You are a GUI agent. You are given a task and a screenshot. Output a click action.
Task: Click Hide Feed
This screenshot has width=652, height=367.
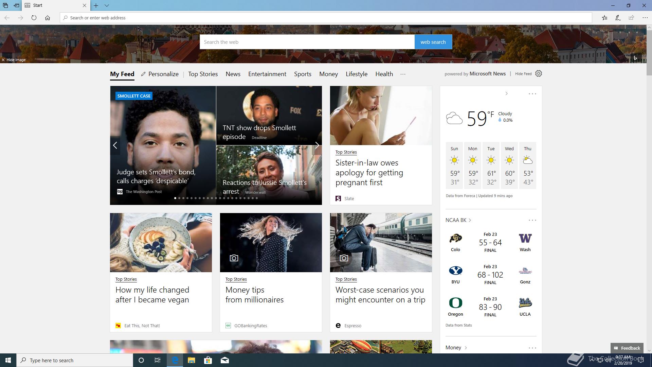tap(523, 74)
